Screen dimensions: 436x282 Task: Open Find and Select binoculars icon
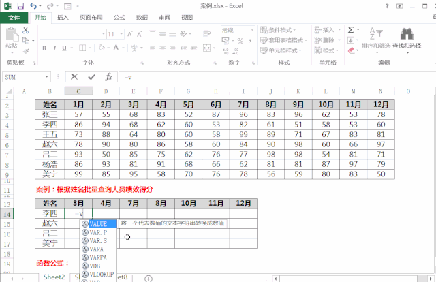point(407,34)
